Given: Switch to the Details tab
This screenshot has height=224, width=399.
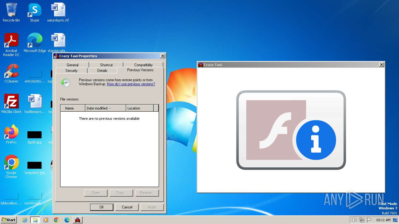Looking at the screenshot, I should click(x=102, y=71).
